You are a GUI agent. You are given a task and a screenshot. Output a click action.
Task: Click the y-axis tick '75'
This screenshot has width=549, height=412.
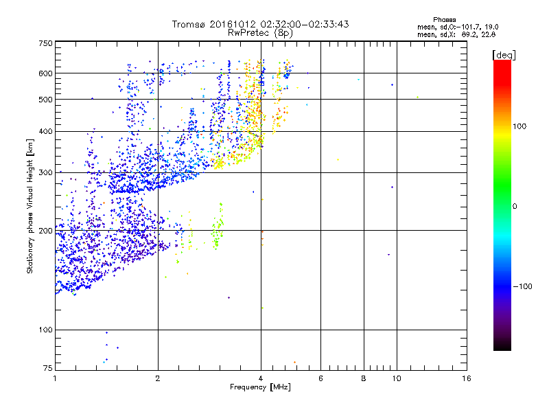48,368
